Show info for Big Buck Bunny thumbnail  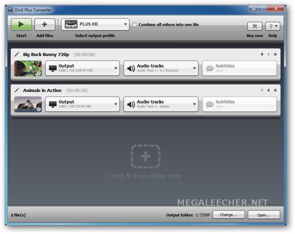point(39,74)
